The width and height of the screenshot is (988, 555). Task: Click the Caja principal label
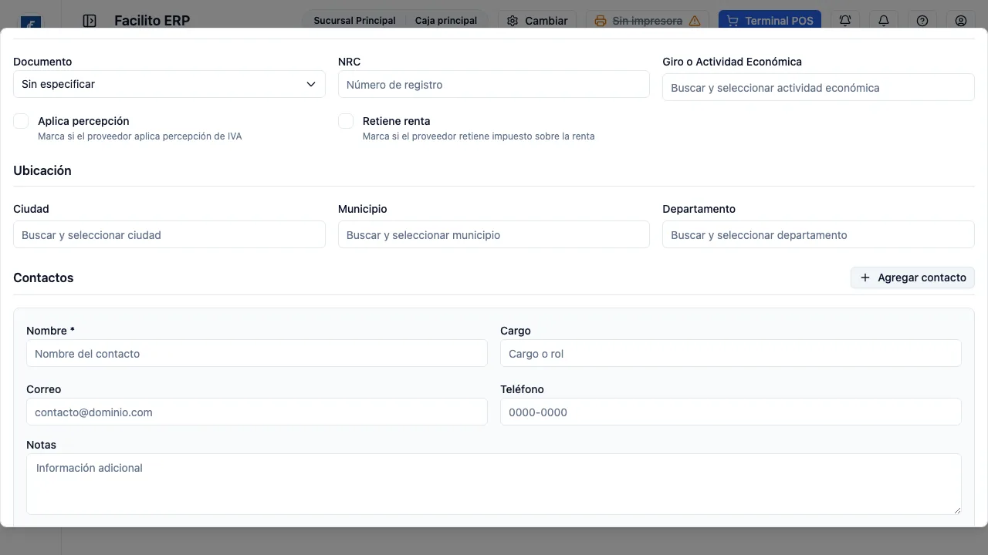(x=446, y=21)
